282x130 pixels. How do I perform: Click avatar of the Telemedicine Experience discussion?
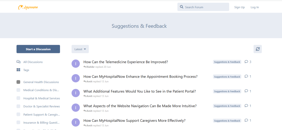[75, 64]
